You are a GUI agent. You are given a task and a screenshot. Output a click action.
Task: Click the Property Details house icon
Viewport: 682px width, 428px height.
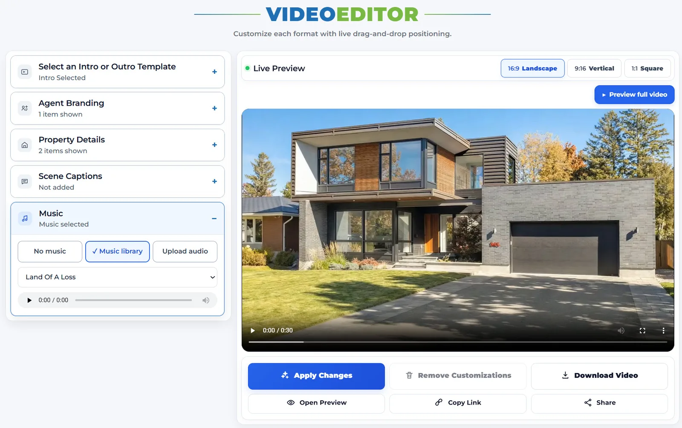point(25,145)
